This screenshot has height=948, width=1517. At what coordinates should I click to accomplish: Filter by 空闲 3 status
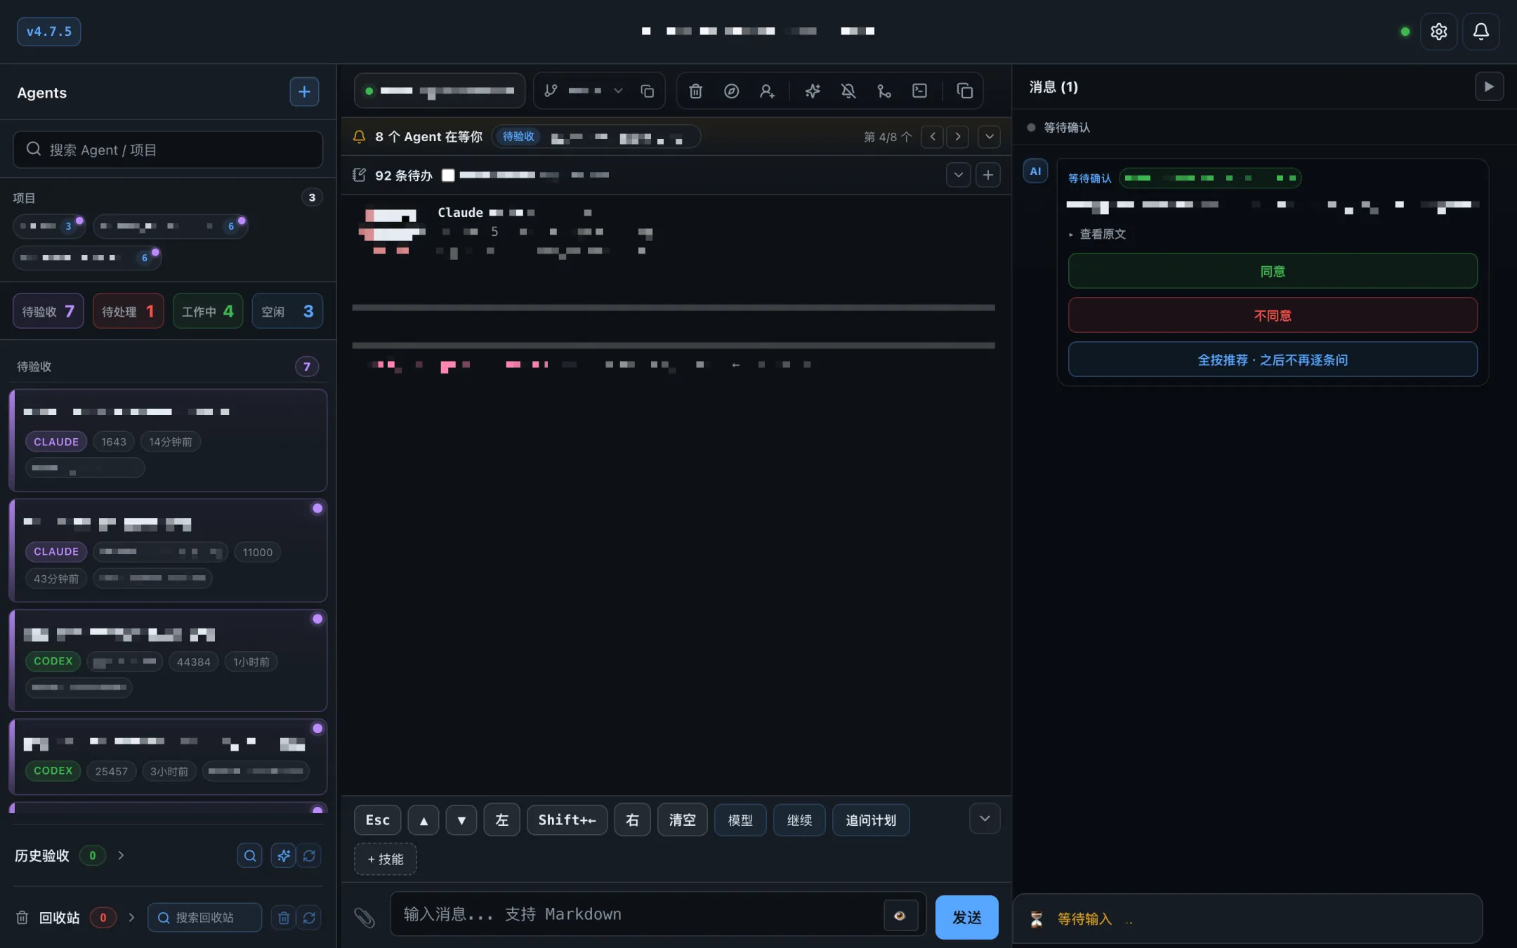[287, 311]
